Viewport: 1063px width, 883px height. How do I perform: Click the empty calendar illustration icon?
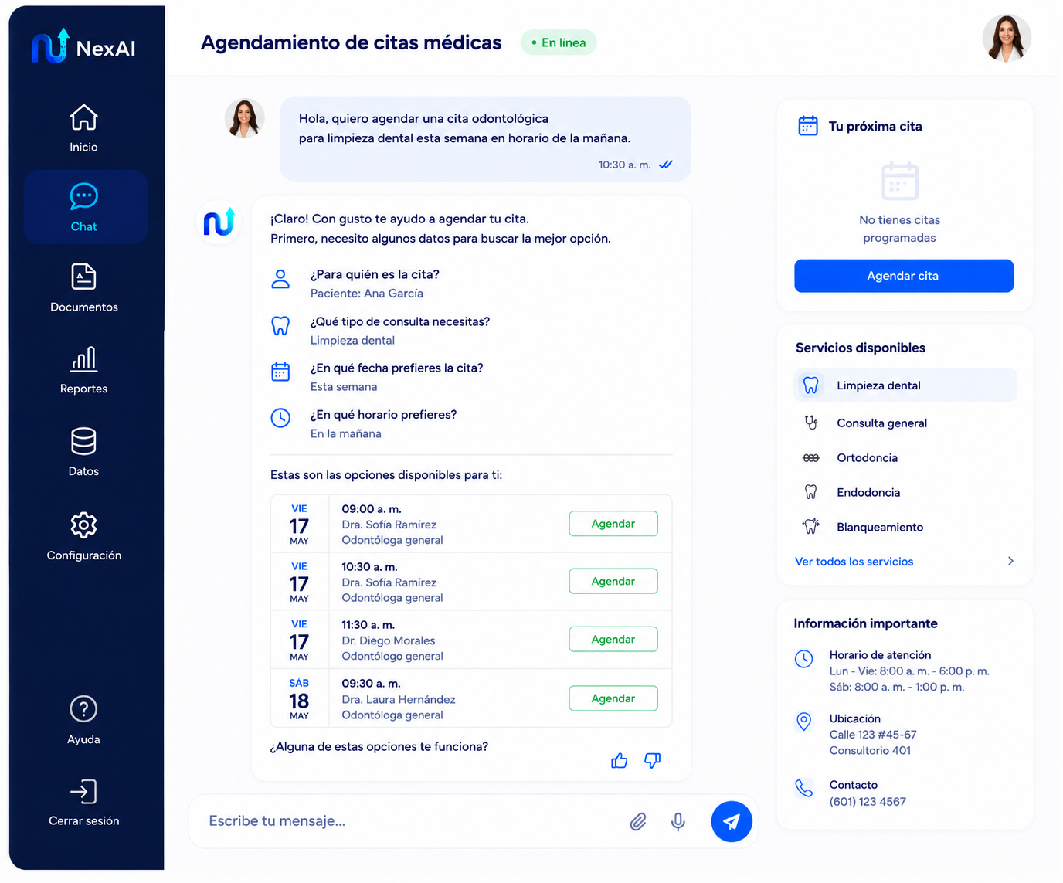(x=900, y=181)
